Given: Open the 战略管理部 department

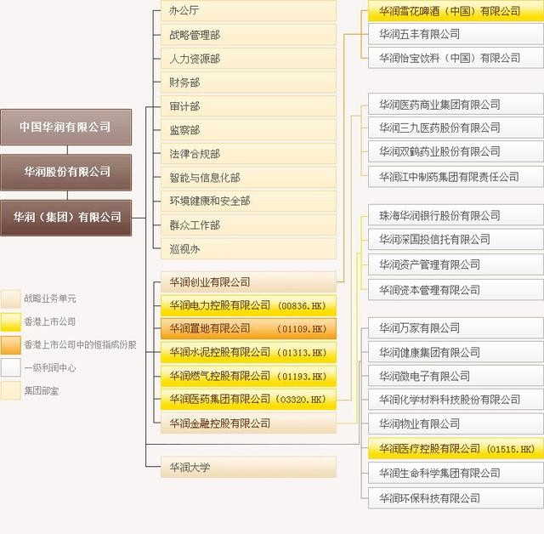Looking at the screenshot, I should [x=248, y=35].
